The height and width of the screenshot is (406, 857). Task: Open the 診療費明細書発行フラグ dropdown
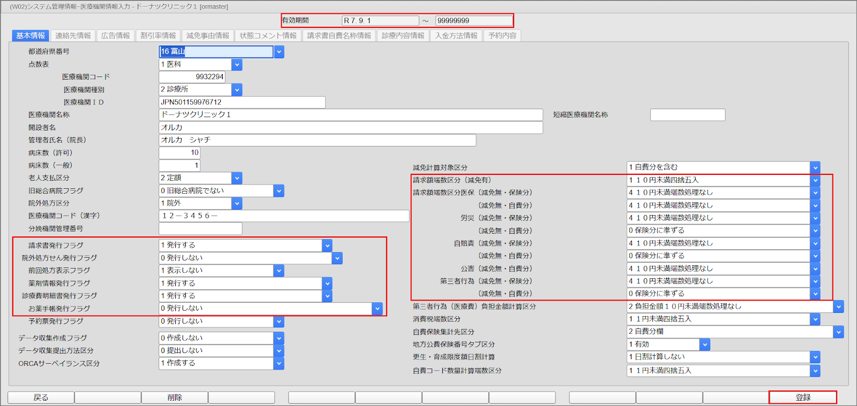pyautogui.click(x=327, y=296)
